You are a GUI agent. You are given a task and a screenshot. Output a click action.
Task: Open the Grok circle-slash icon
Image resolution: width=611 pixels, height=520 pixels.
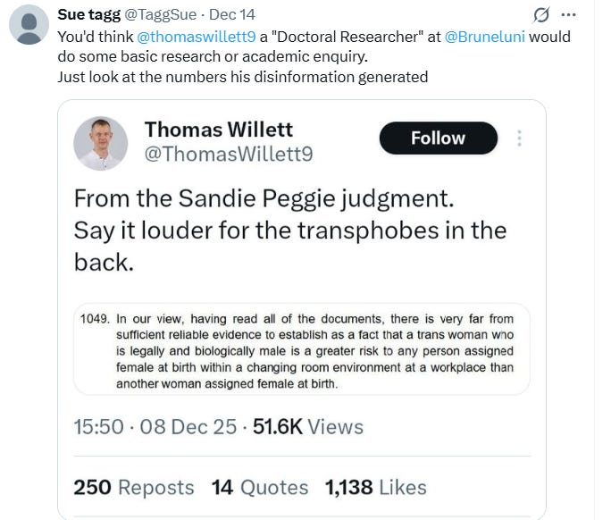click(x=541, y=15)
